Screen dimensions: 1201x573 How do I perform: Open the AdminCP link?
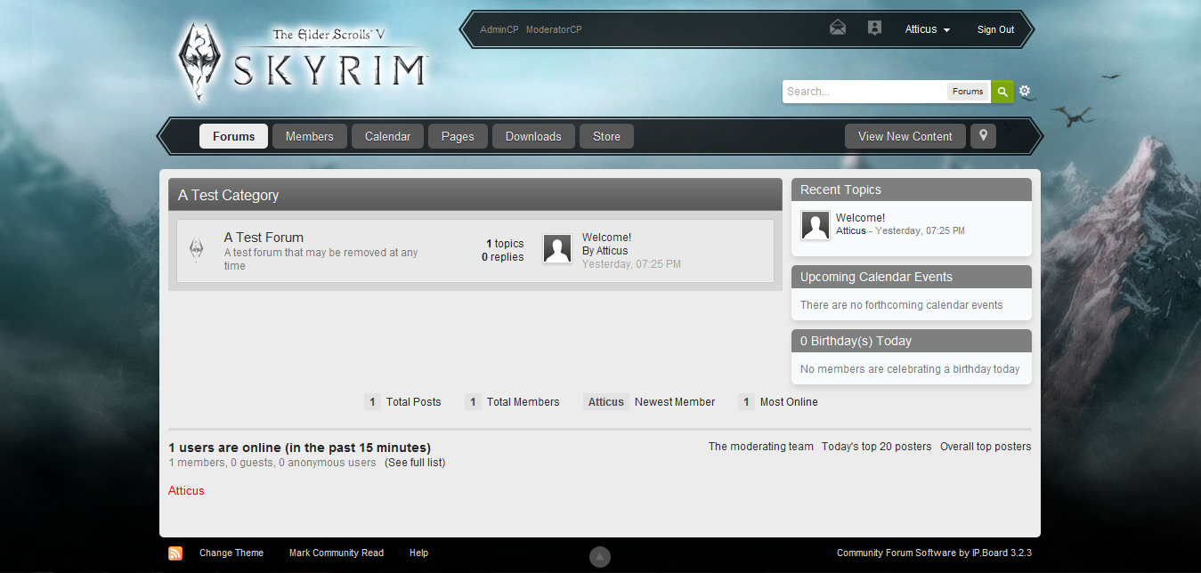point(499,29)
